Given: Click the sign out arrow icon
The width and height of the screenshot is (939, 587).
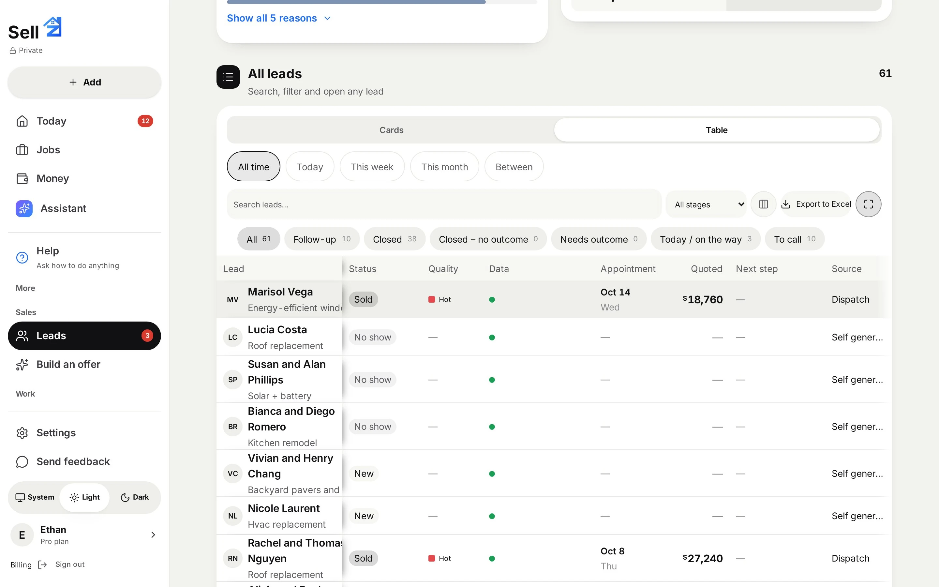Looking at the screenshot, I should click(x=43, y=564).
